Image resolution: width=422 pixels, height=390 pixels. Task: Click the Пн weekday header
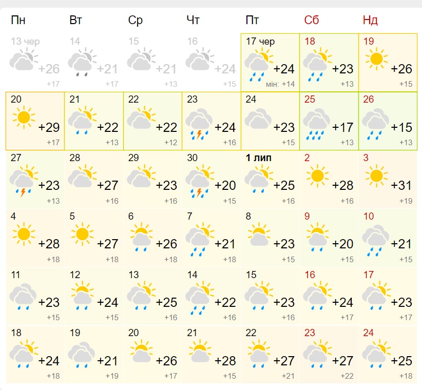(18, 21)
